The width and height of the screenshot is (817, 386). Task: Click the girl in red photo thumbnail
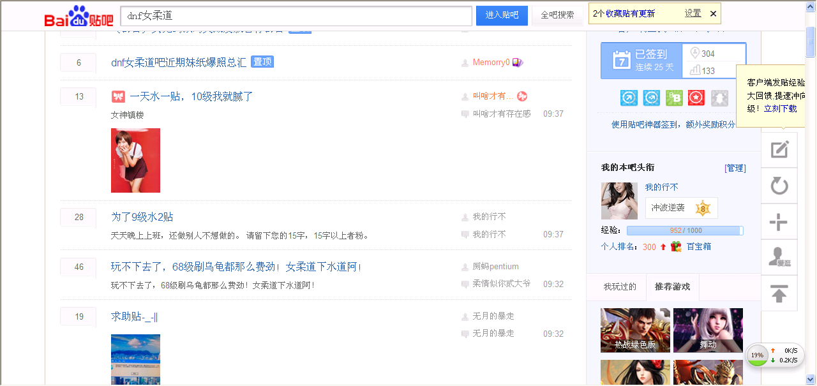tap(135, 160)
